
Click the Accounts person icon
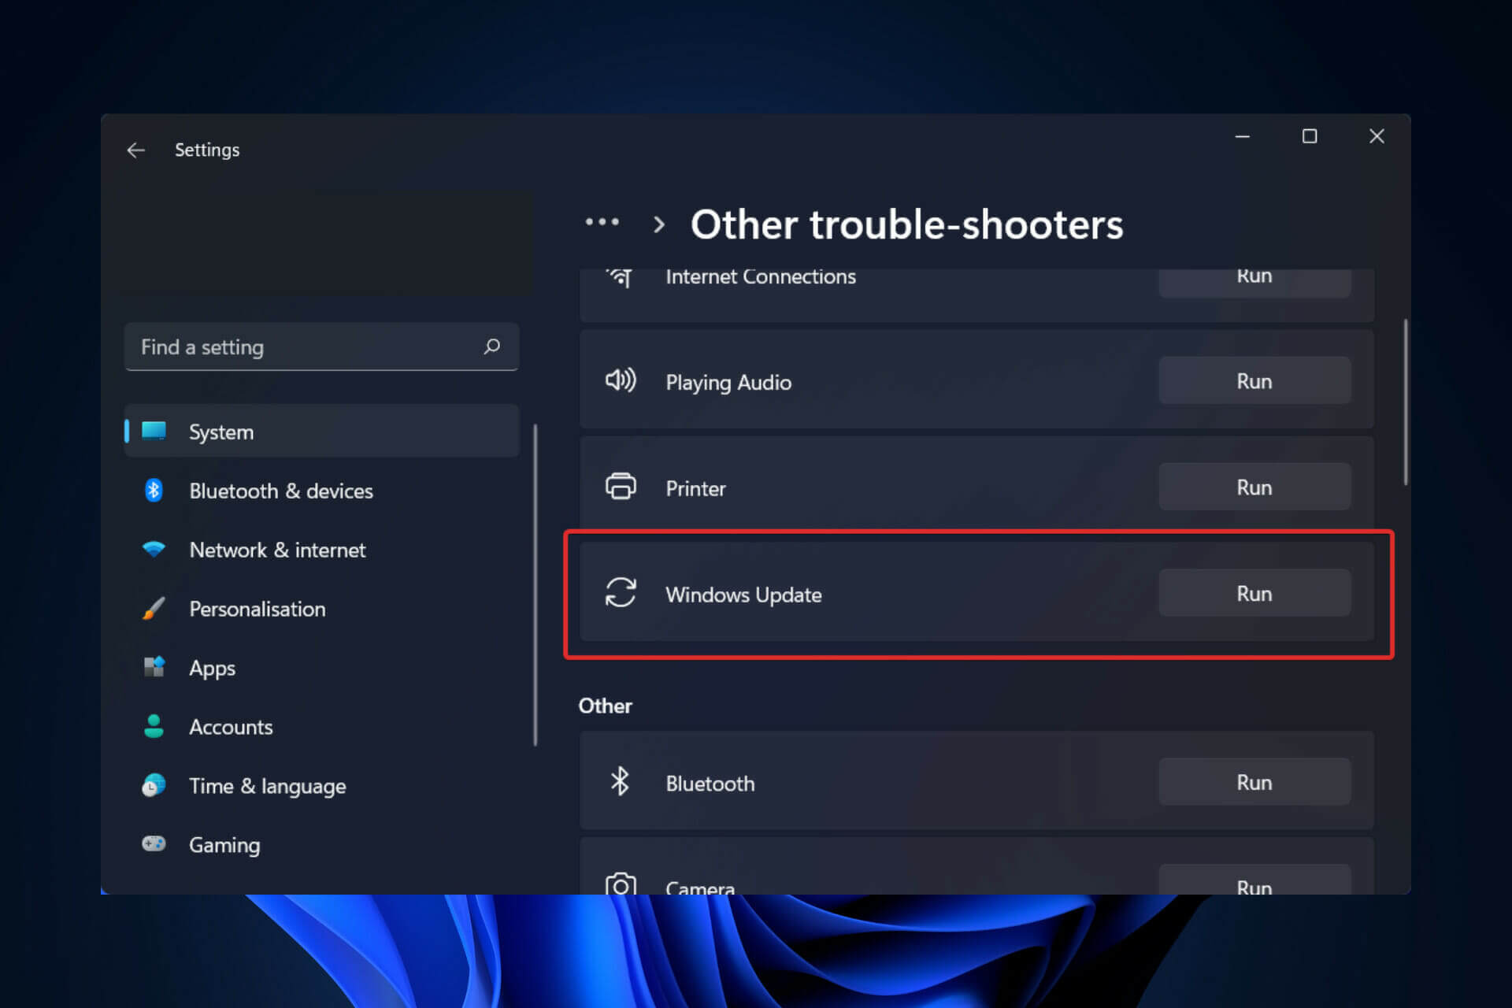click(x=154, y=726)
